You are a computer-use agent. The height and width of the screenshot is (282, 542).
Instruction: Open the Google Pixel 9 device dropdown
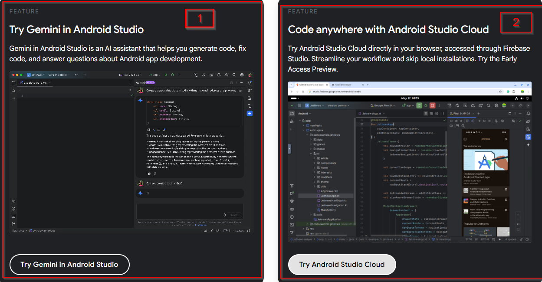[383, 105]
